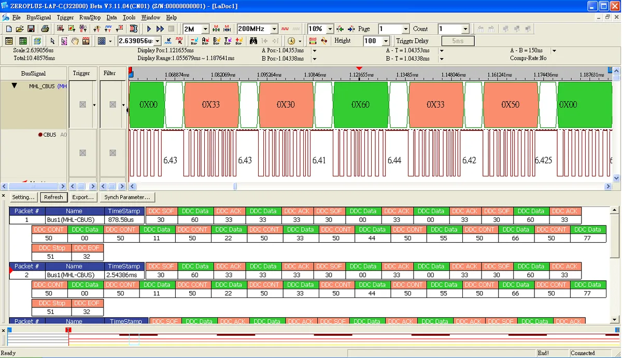
Task: Open the 10% trigger position dropdown
Action: pyautogui.click(x=330, y=29)
